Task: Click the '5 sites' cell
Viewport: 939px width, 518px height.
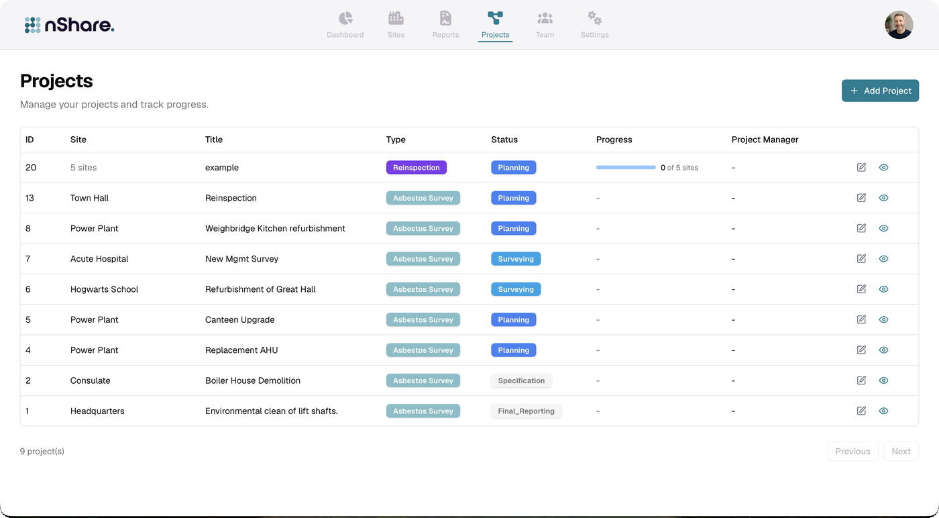Action: tap(84, 168)
